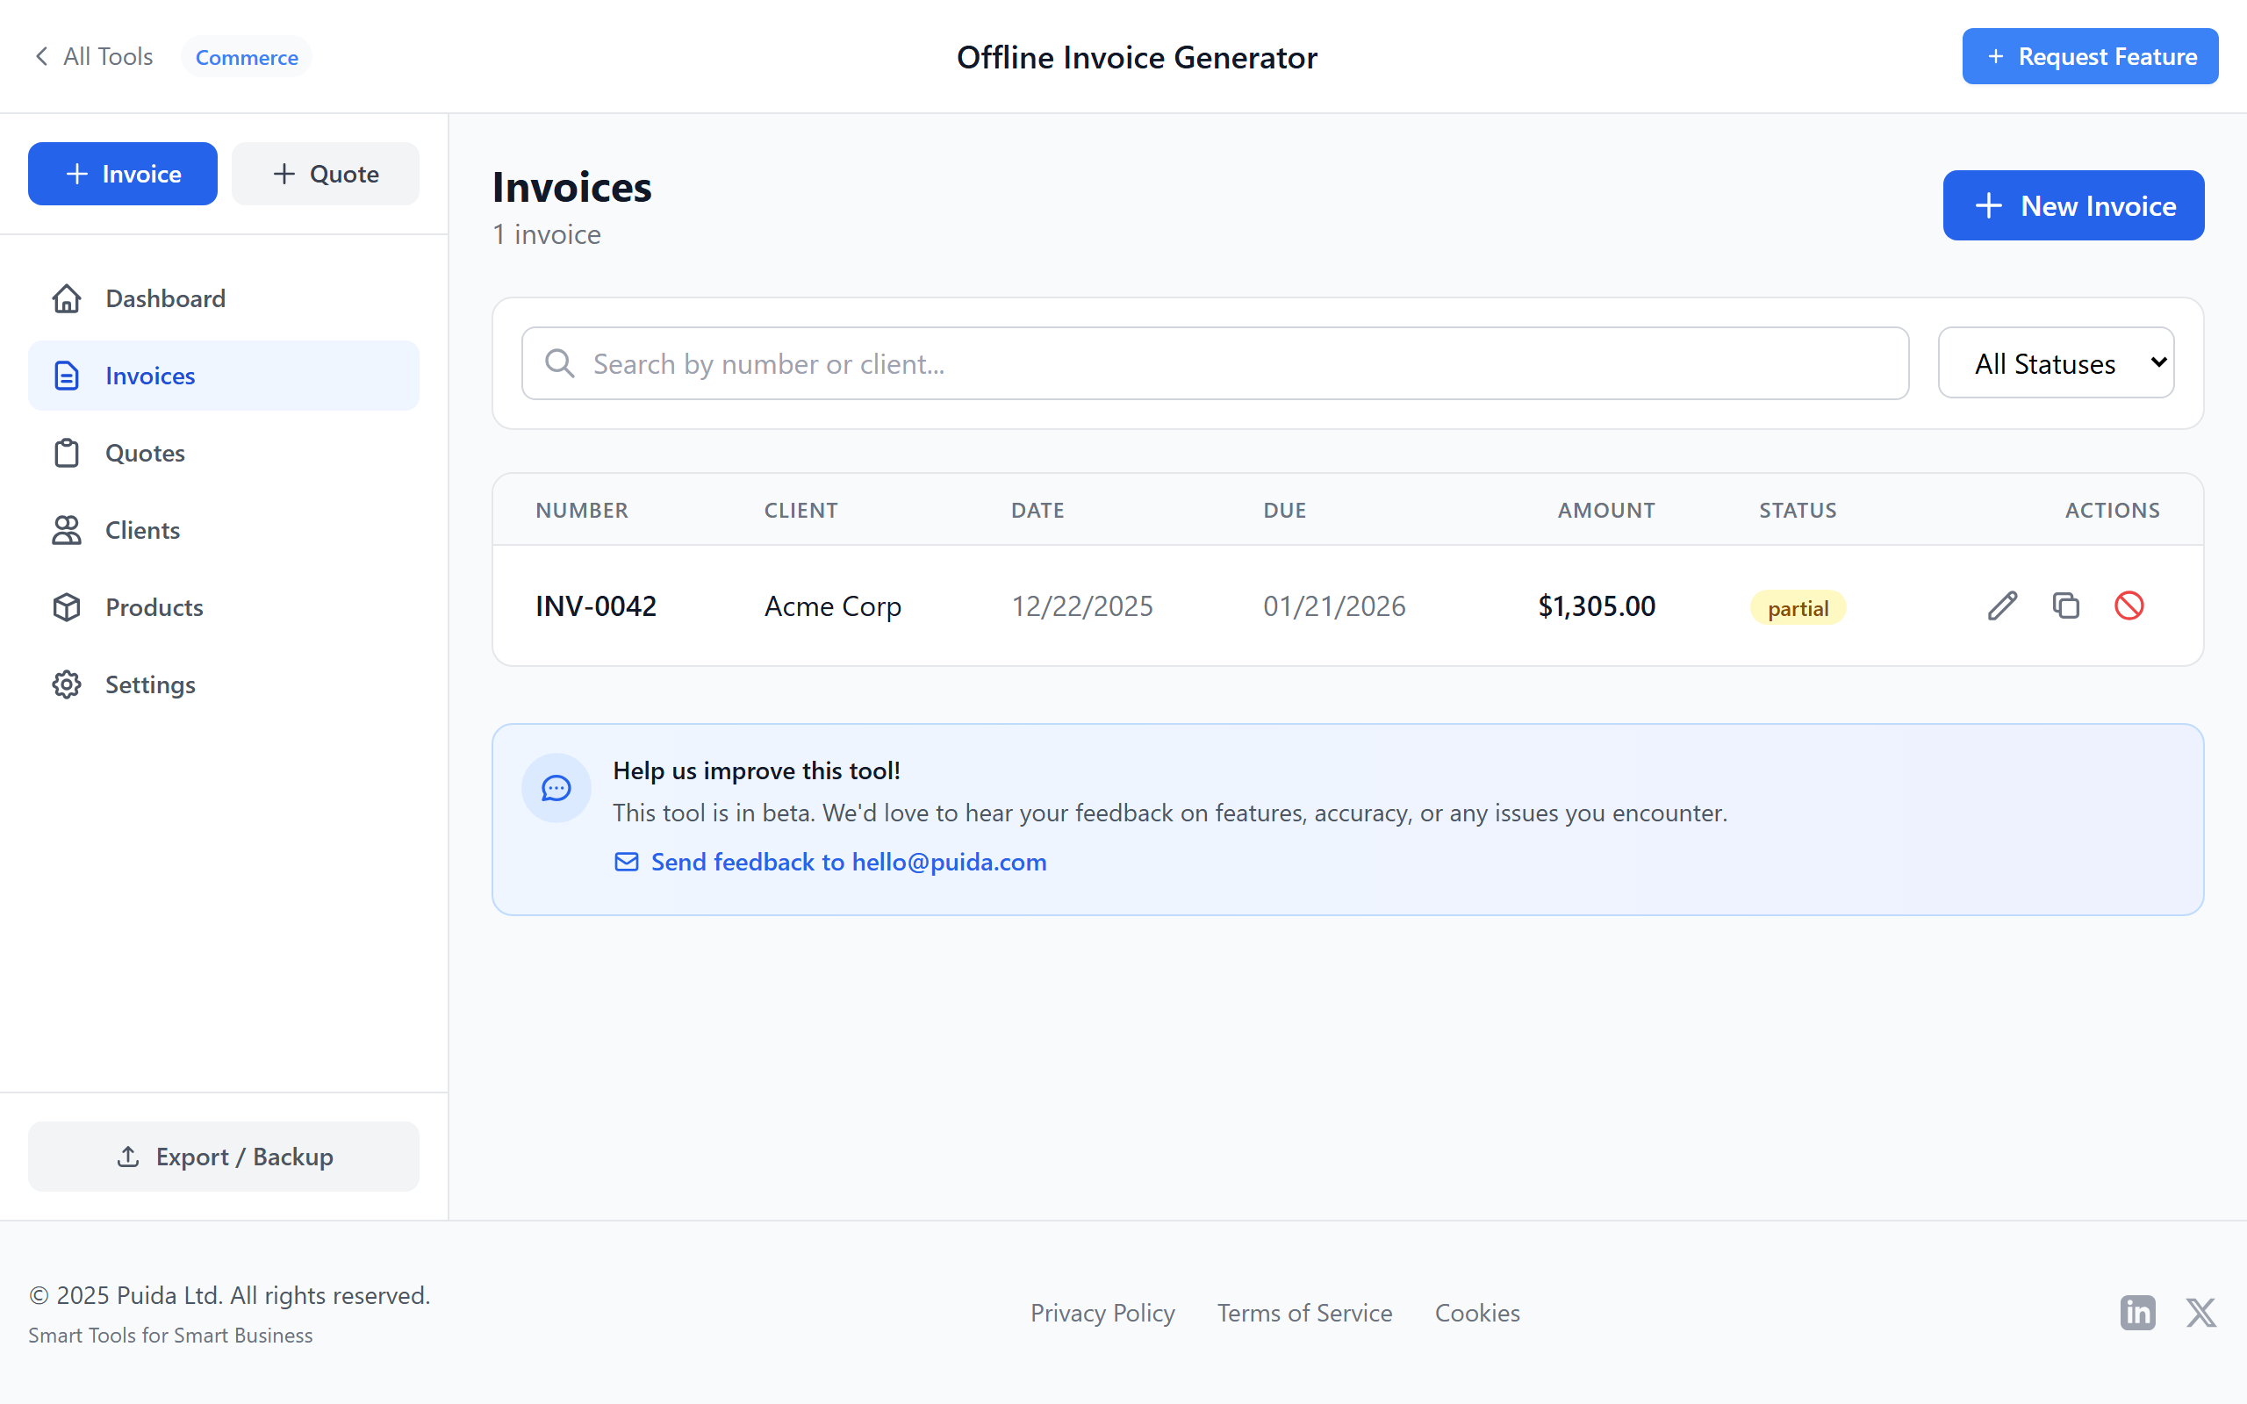Edit invoice INV-0042 with the pencil icon

pyautogui.click(x=2002, y=605)
